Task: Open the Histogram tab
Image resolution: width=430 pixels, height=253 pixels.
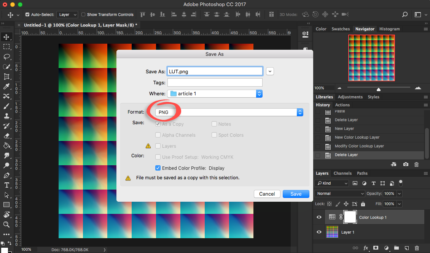Action: pos(389,29)
